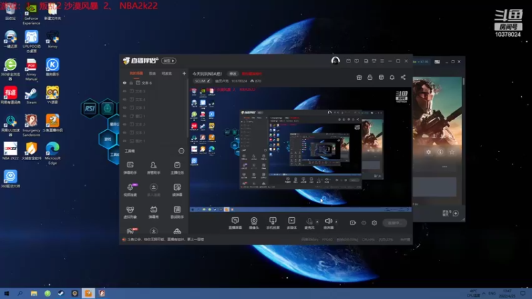Screen dimensions: 532x299
Task: Click the RSI hexagon desktop widget
Action: click(x=90, y=108)
